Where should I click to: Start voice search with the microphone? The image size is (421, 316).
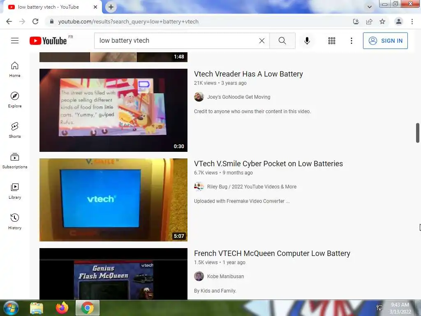pos(307,41)
